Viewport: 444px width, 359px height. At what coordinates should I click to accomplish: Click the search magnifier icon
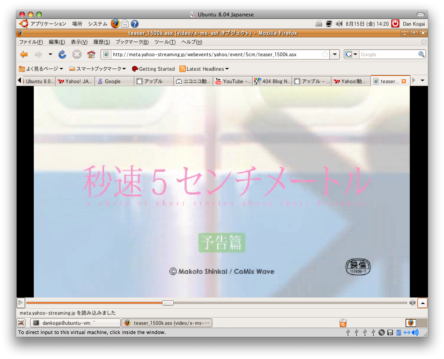421,54
